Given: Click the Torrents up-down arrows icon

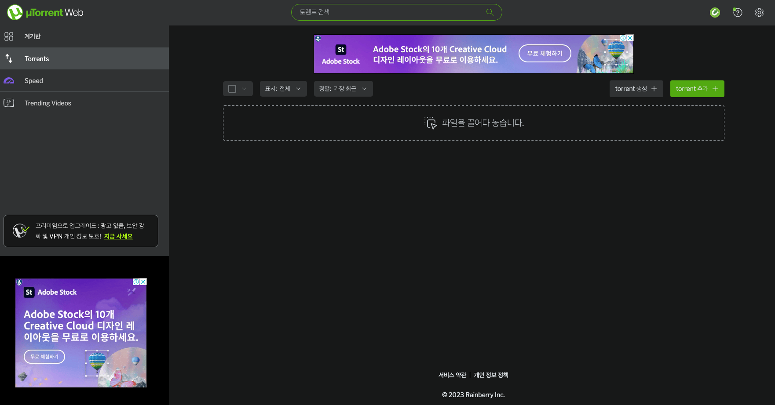Looking at the screenshot, I should [x=9, y=58].
